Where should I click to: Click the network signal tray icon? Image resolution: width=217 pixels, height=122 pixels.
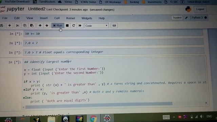(x=196, y=117)
